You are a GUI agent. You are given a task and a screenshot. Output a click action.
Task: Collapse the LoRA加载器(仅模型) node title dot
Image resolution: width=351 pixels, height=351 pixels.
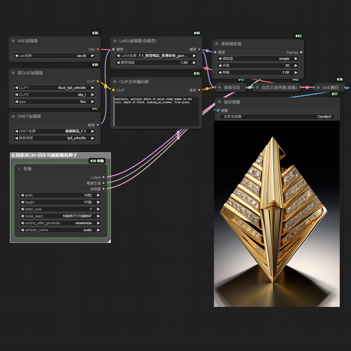[115, 41]
